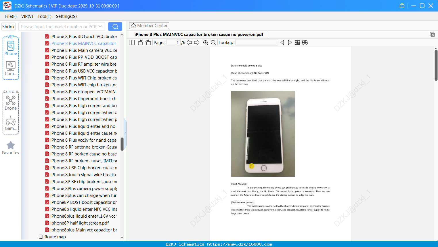Click the binoculars search icon
This screenshot has height=247, width=438.
tap(305, 43)
